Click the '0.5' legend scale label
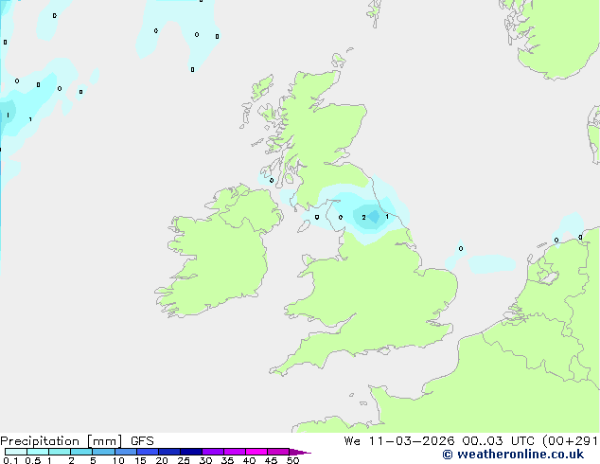Image resolution: width=600 pixels, height=464 pixels. point(33,460)
